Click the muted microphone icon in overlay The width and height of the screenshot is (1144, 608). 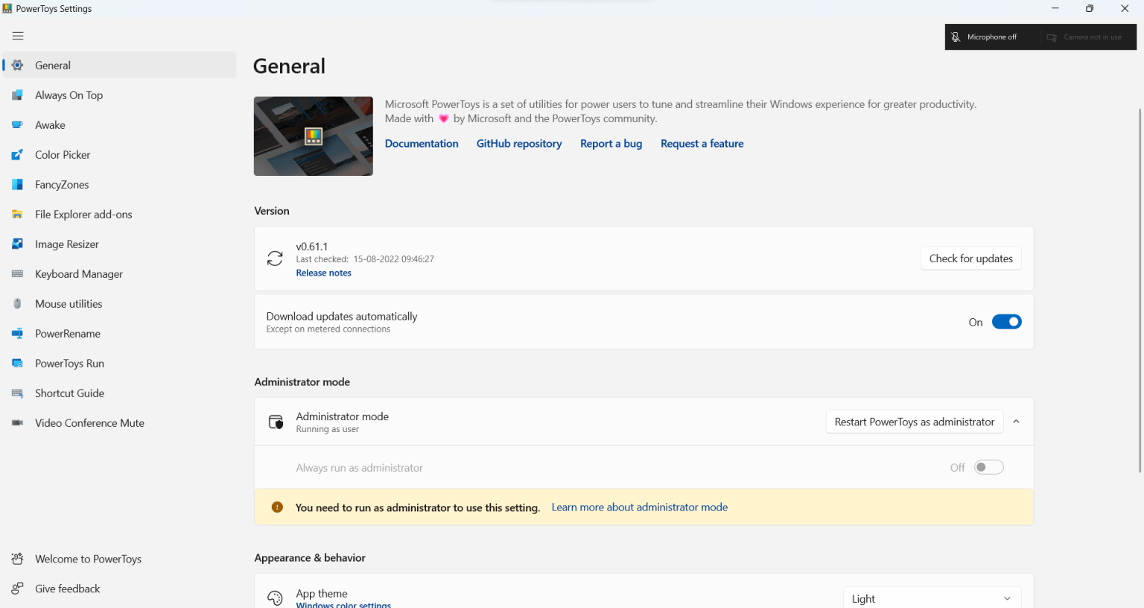(956, 37)
